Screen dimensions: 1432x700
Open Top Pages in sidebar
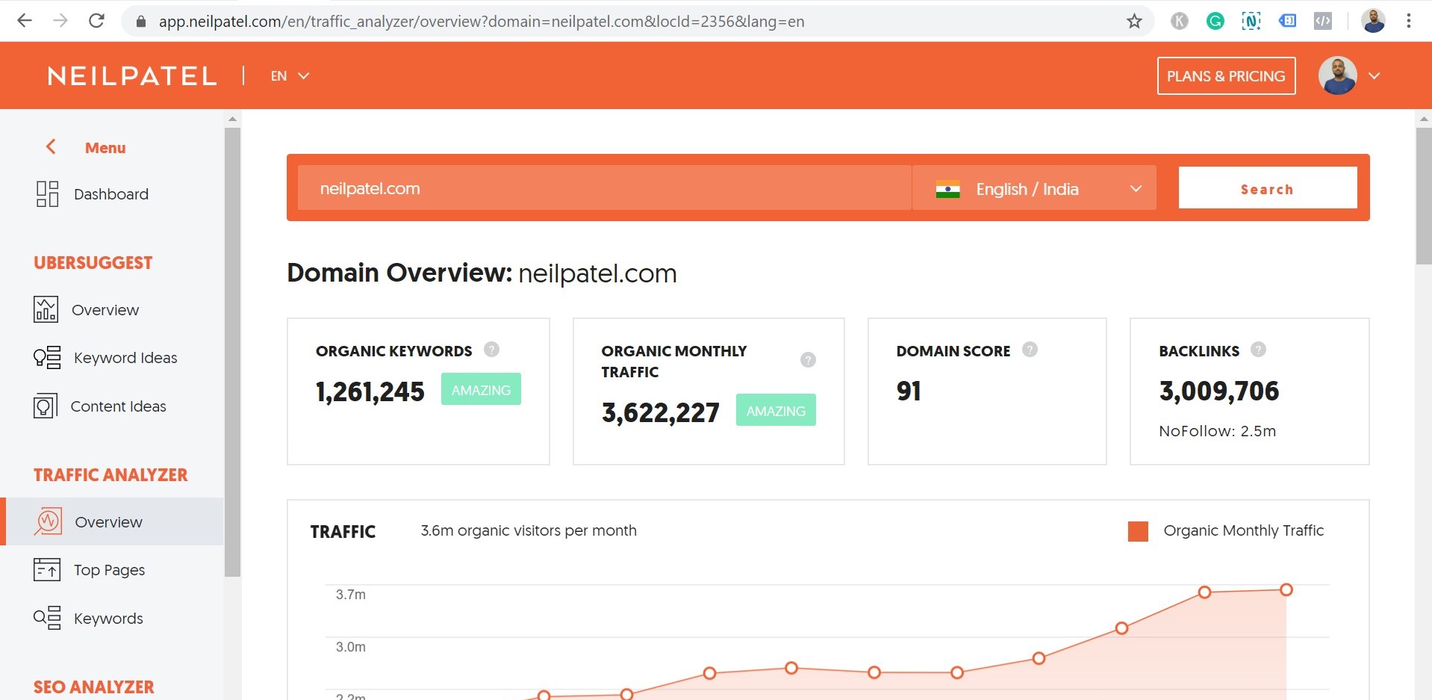click(x=110, y=570)
